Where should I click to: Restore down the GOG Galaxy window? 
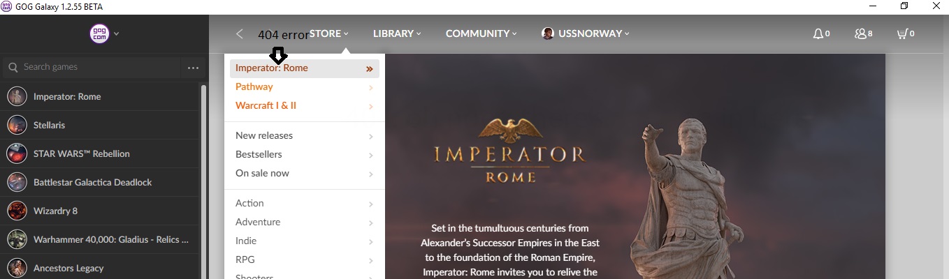(904, 6)
